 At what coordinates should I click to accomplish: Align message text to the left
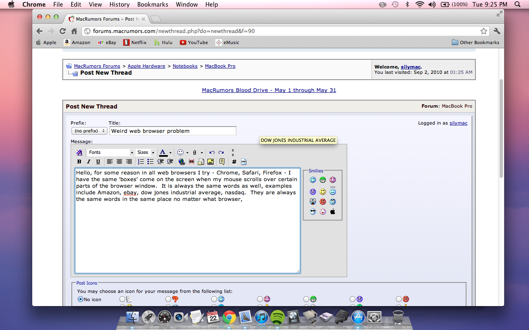(110, 162)
